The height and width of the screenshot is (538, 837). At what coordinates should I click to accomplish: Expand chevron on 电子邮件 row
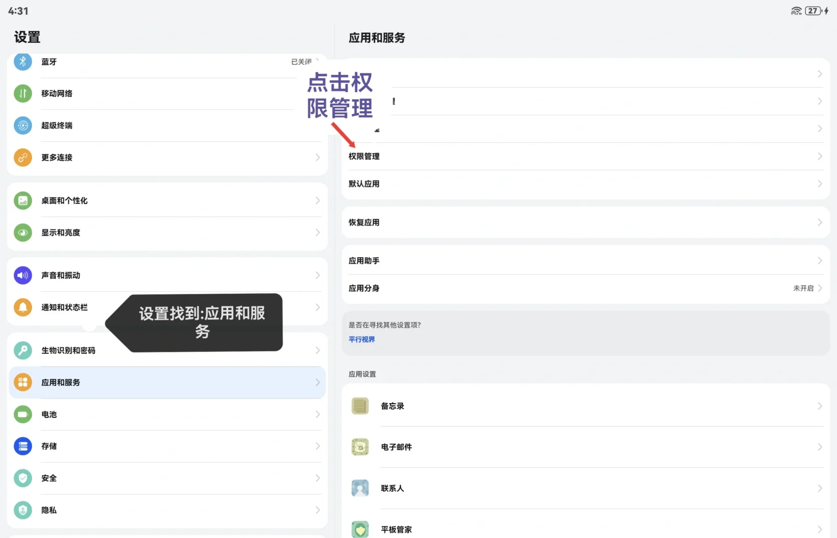click(x=820, y=447)
